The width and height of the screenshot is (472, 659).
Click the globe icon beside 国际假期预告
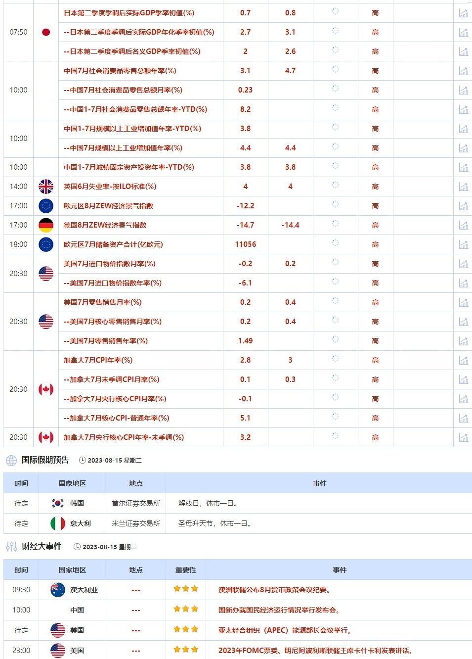[11, 461]
